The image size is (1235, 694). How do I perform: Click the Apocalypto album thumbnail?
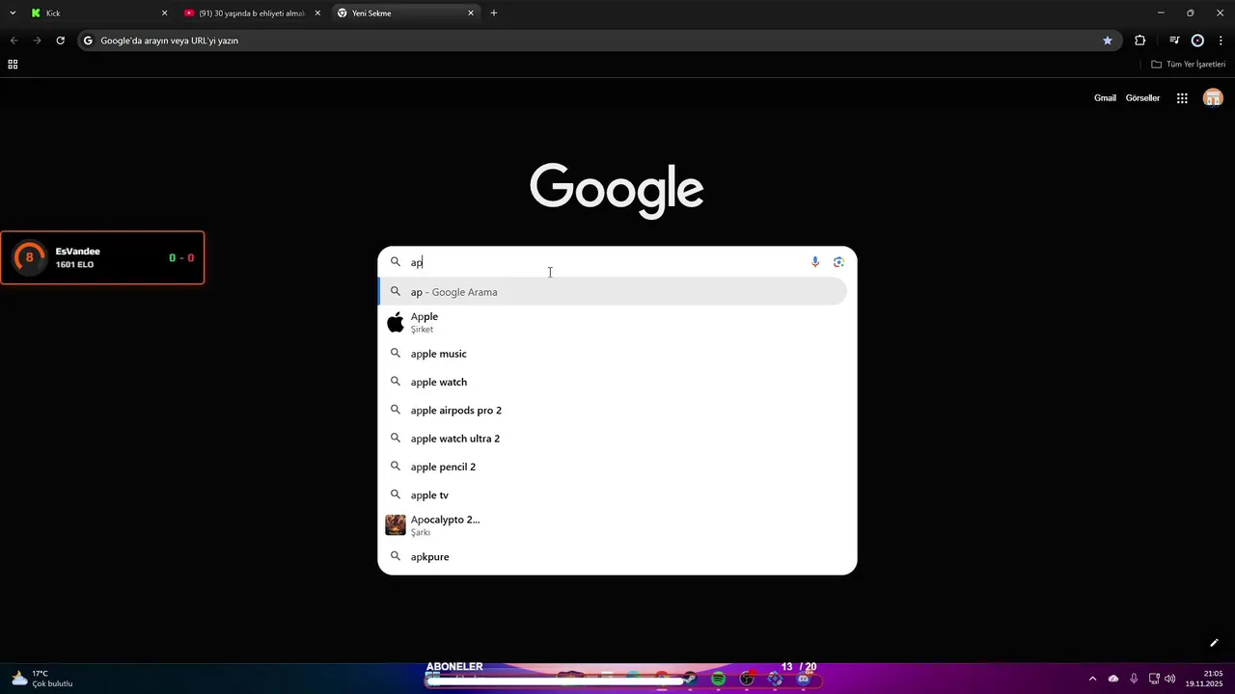(x=396, y=525)
